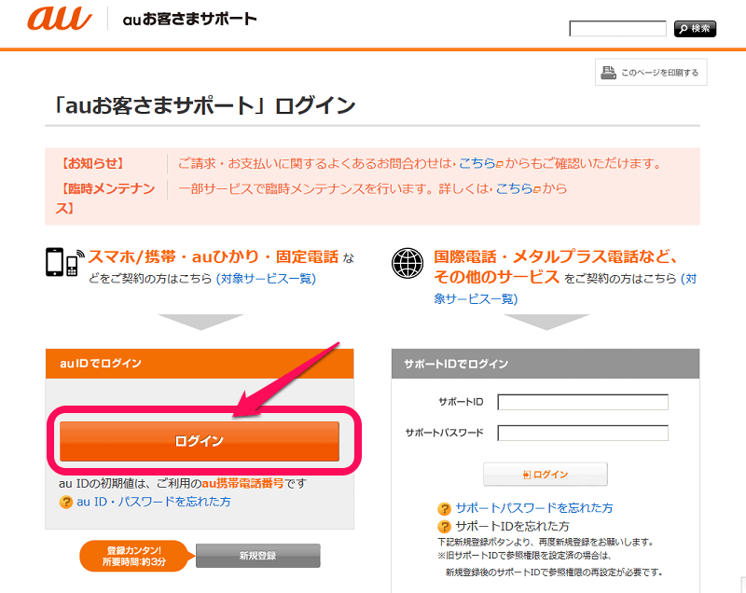Click the スマホ/携帯・auひかり・固定電話 heading
The height and width of the screenshot is (593, 746).
[214, 256]
